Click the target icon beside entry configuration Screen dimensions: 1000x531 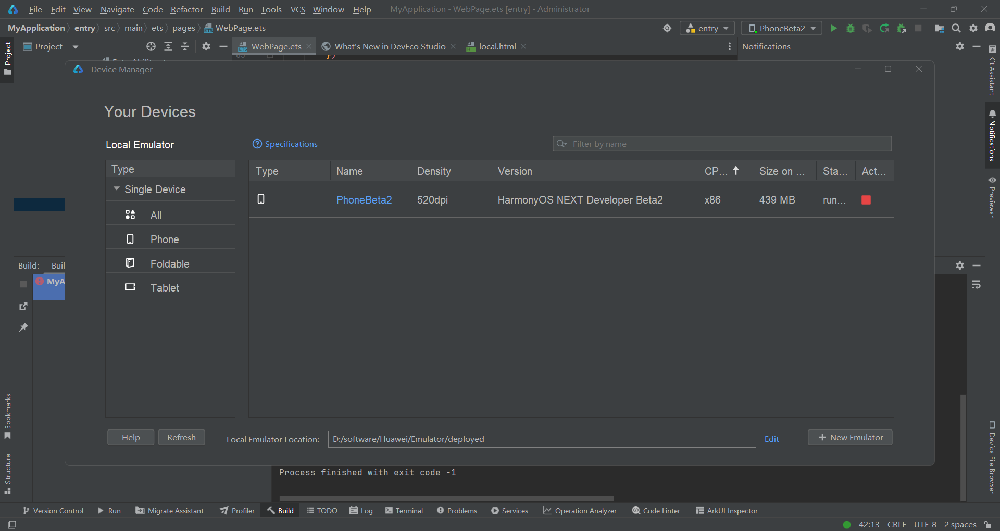[x=667, y=28]
